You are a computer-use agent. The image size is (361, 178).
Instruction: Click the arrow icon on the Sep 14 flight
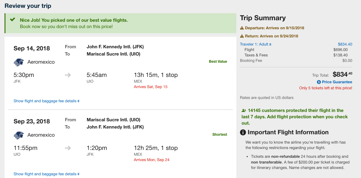(68, 75)
